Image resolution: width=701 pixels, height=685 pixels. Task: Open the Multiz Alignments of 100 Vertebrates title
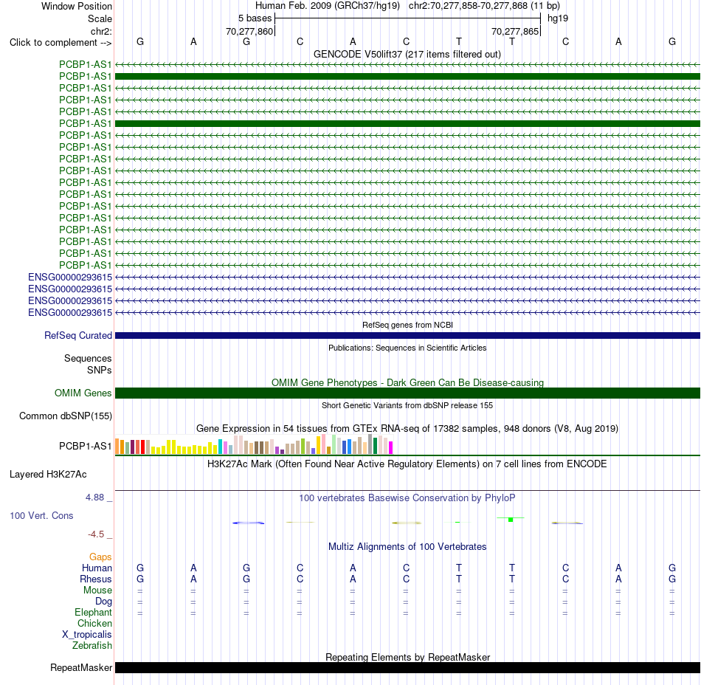(407, 547)
